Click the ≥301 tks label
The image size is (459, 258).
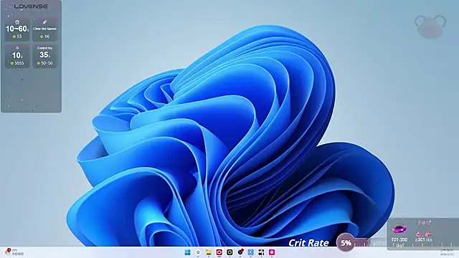(424, 239)
